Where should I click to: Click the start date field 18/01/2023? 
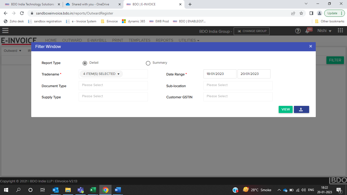click(220, 74)
